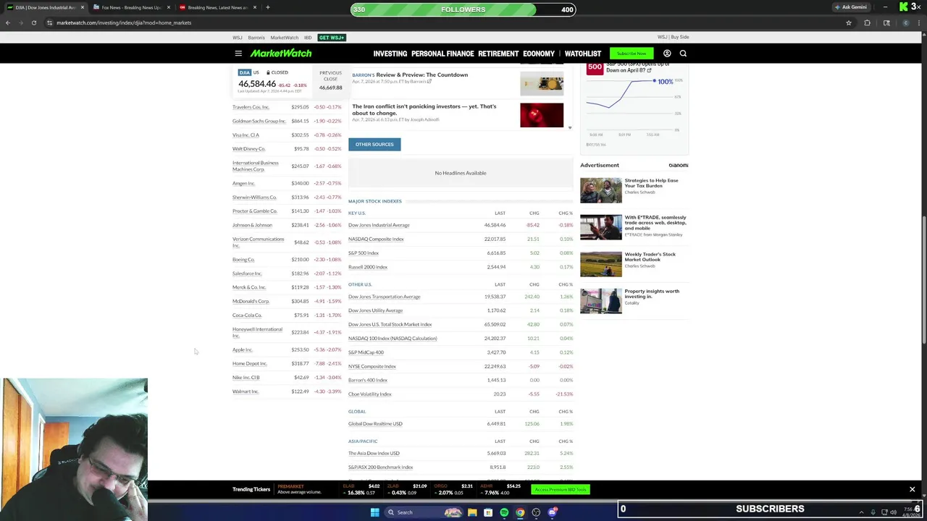
Task: Click the Other Sources button
Action: point(374,144)
